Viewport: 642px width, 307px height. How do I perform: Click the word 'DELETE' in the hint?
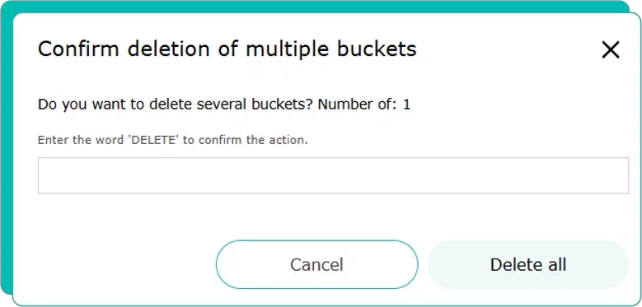click(154, 140)
